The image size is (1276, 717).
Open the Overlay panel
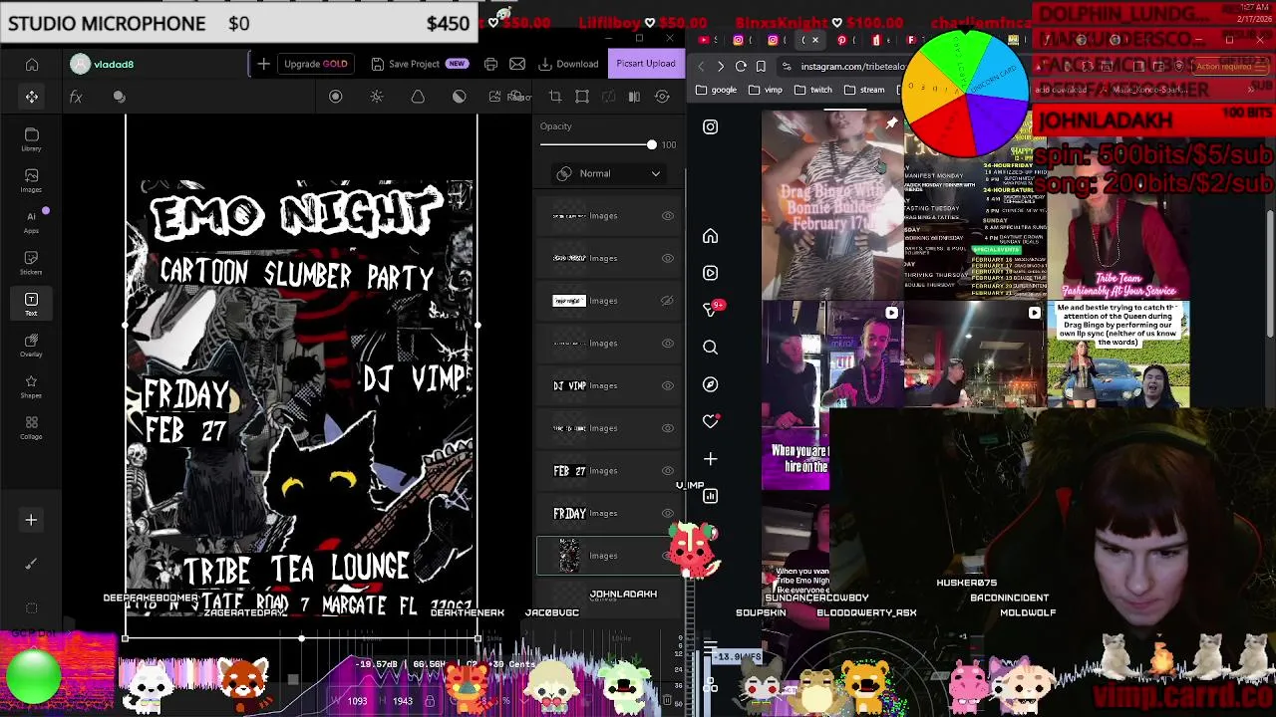[x=32, y=345]
